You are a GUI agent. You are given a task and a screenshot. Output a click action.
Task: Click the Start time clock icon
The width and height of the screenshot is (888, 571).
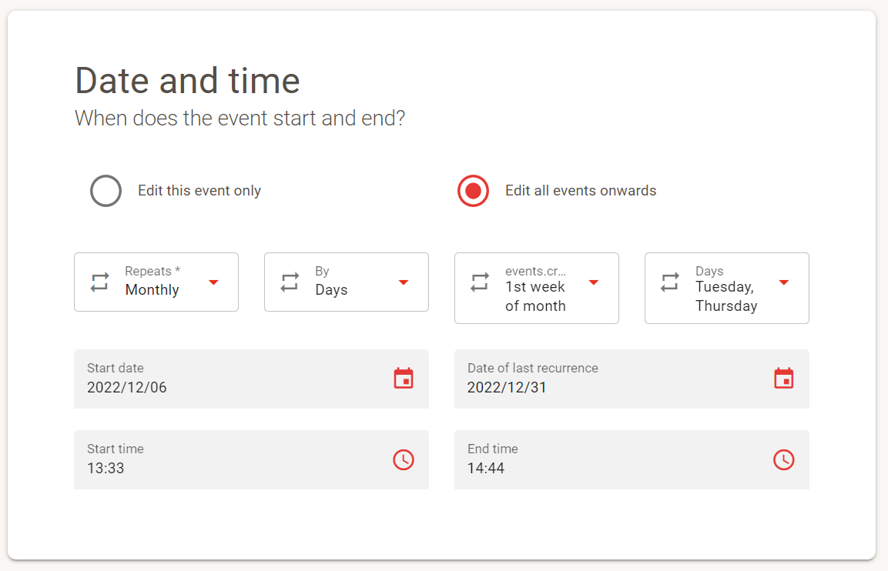point(404,459)
